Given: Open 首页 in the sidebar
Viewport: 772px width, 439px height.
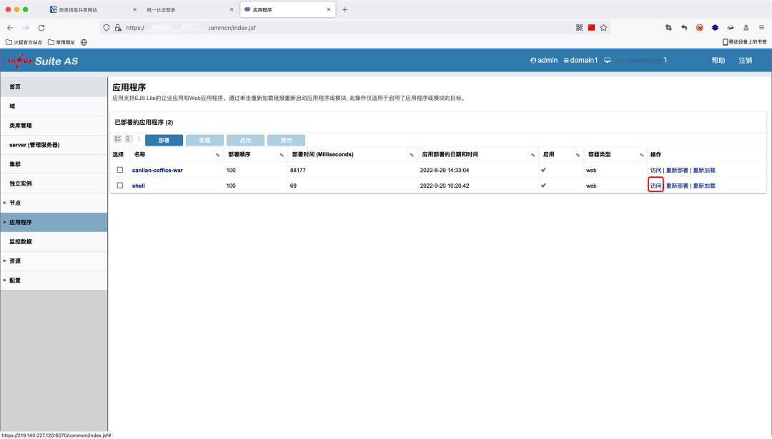Looking at the screenshot, I should [x=54, y=87].
